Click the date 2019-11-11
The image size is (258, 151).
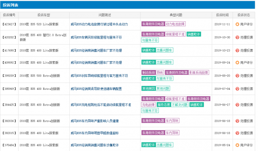222,24
